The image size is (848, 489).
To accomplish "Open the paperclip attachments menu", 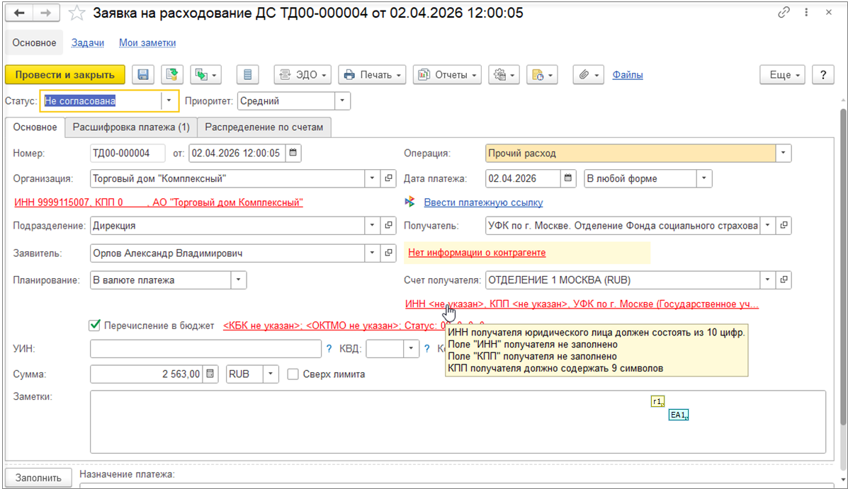I will pyautogui.click(x=589, y=74).
